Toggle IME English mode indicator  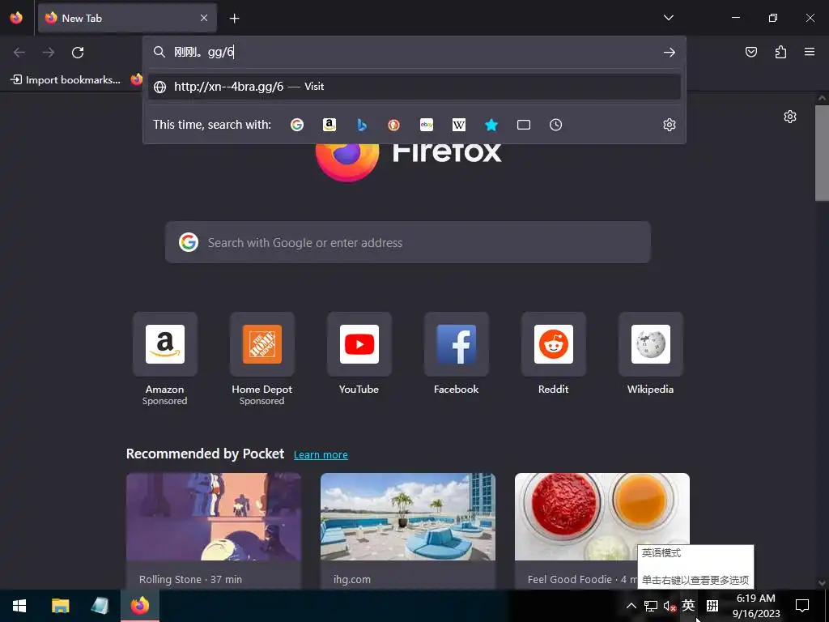688,605
